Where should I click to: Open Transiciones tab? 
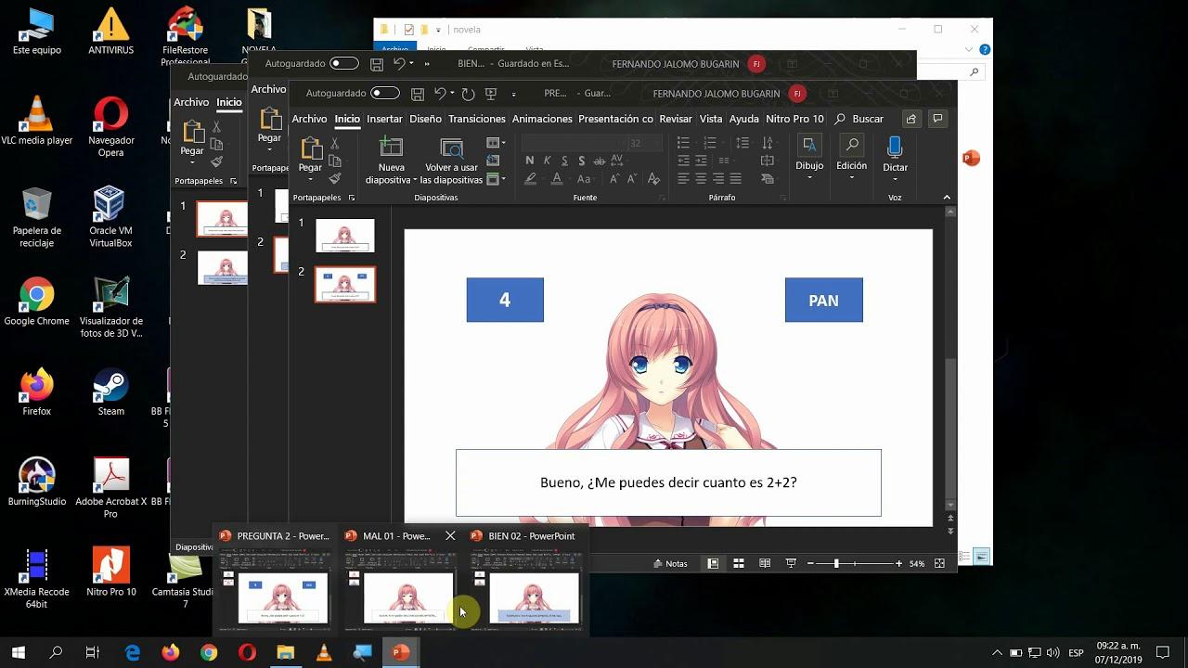pyautogui.click(x=477, y=119)
